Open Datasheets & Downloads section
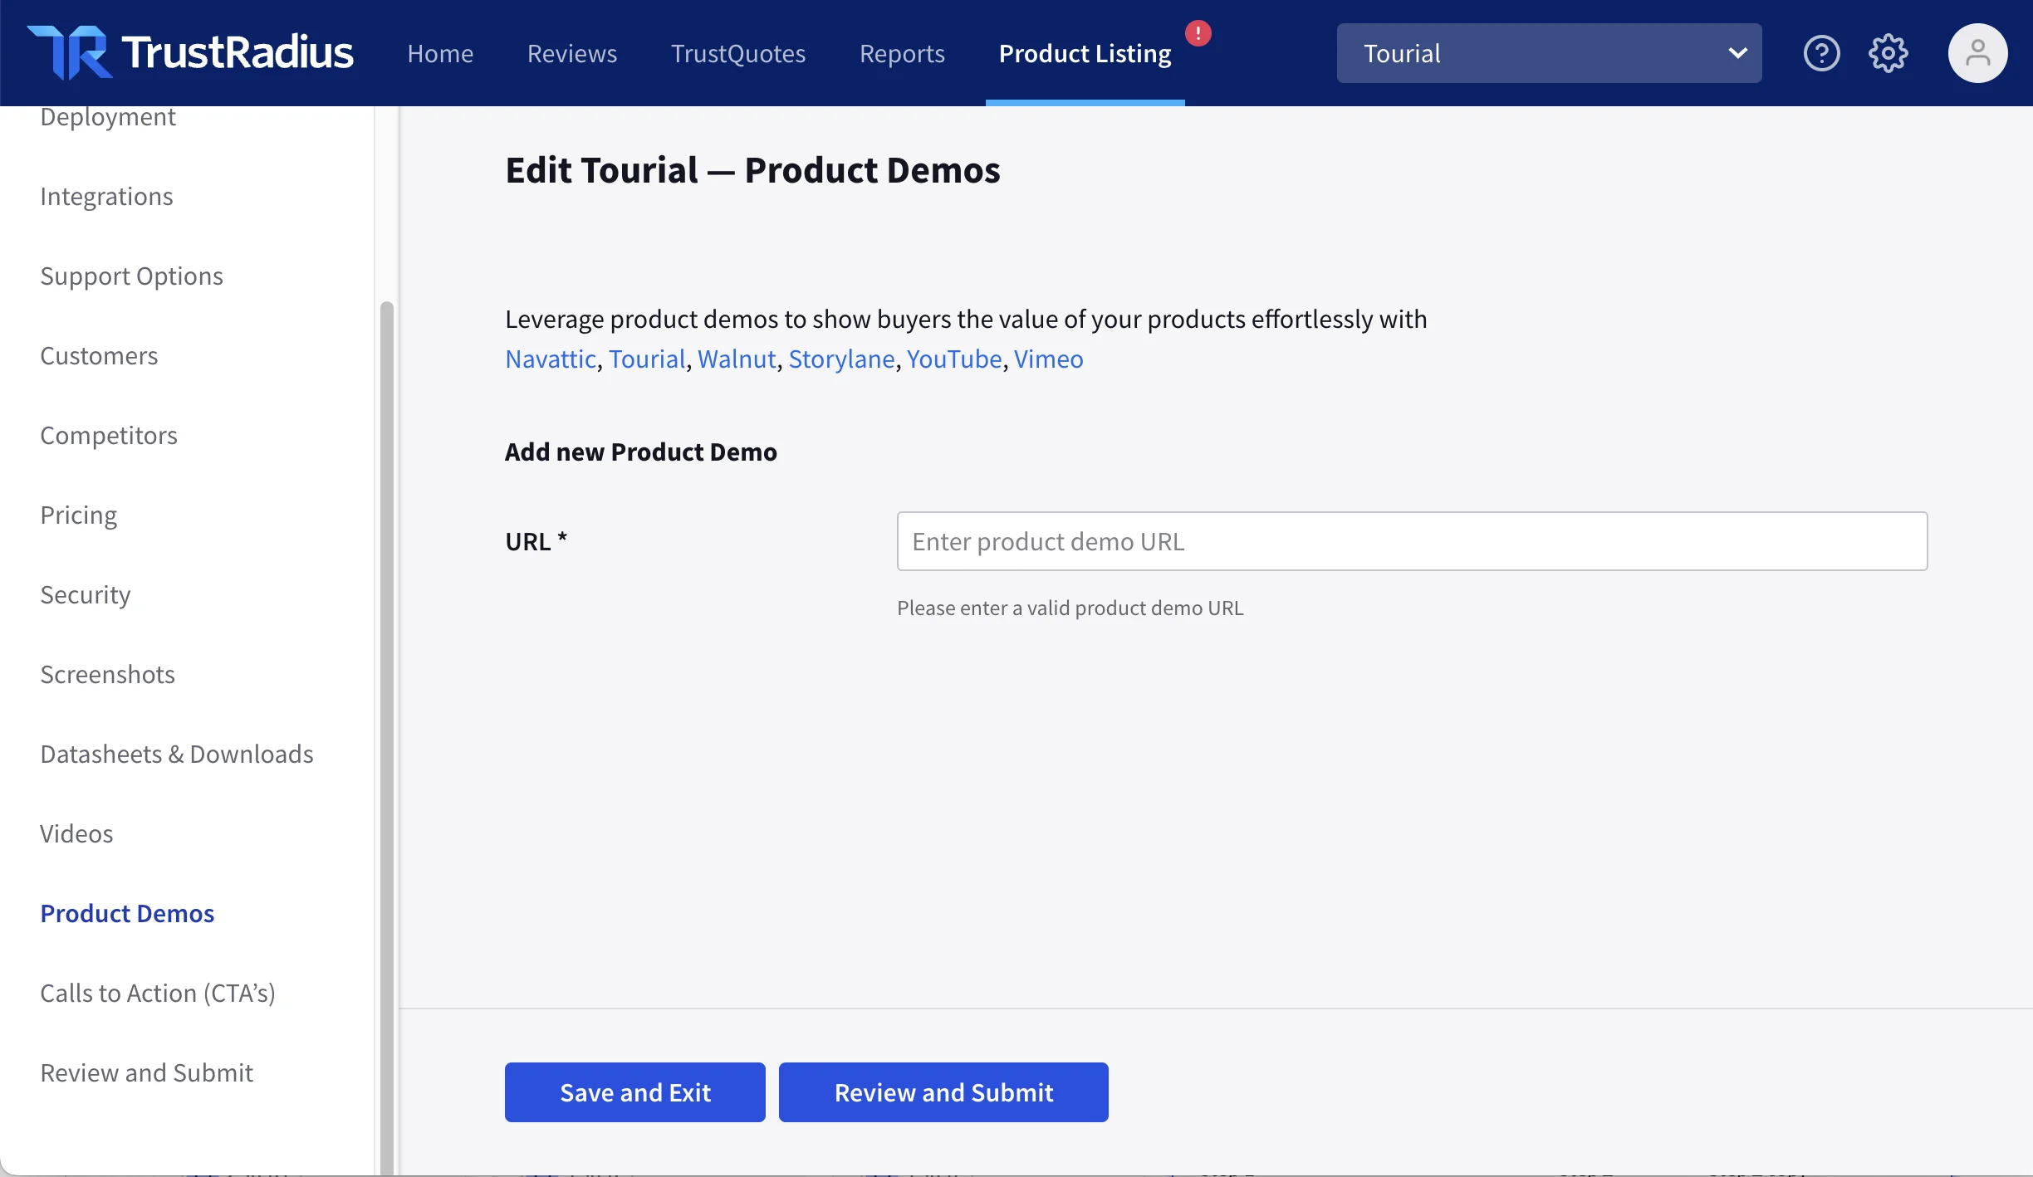This screenshot has height=1177, width=2033. (x=177, y=754)
